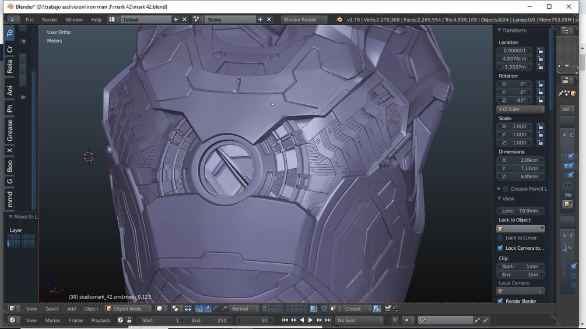
Task: Toggle the 3D manipulator widget
Action: (199, 309)
